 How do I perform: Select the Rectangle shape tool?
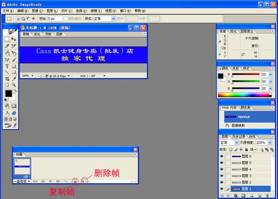14,66
